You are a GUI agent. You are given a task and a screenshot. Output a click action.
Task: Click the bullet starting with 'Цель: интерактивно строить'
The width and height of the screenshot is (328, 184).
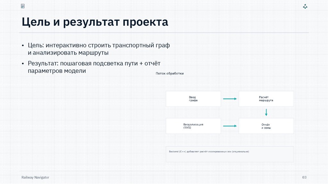pos(99,49)
